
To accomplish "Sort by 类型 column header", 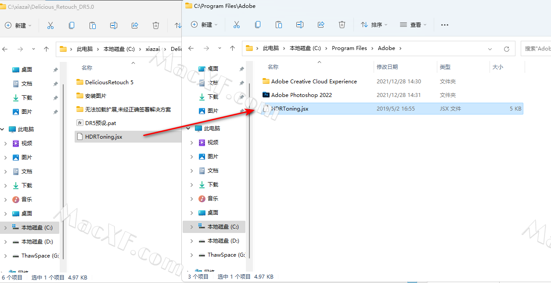I will coord(445,67).
